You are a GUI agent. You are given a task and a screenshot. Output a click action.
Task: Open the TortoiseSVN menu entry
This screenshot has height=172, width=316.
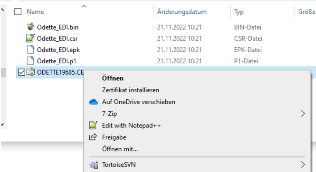tap(119, 165)
